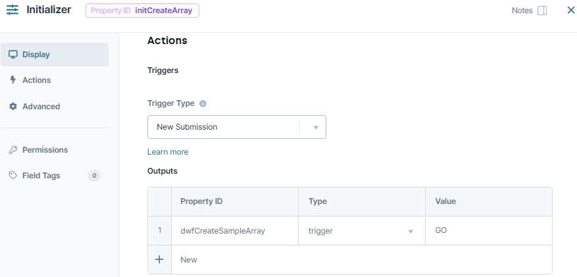This screenshot has width=577, height=277.
Task: Expand the trigger Type dropdown in outputs
Action: pos(410,231)
